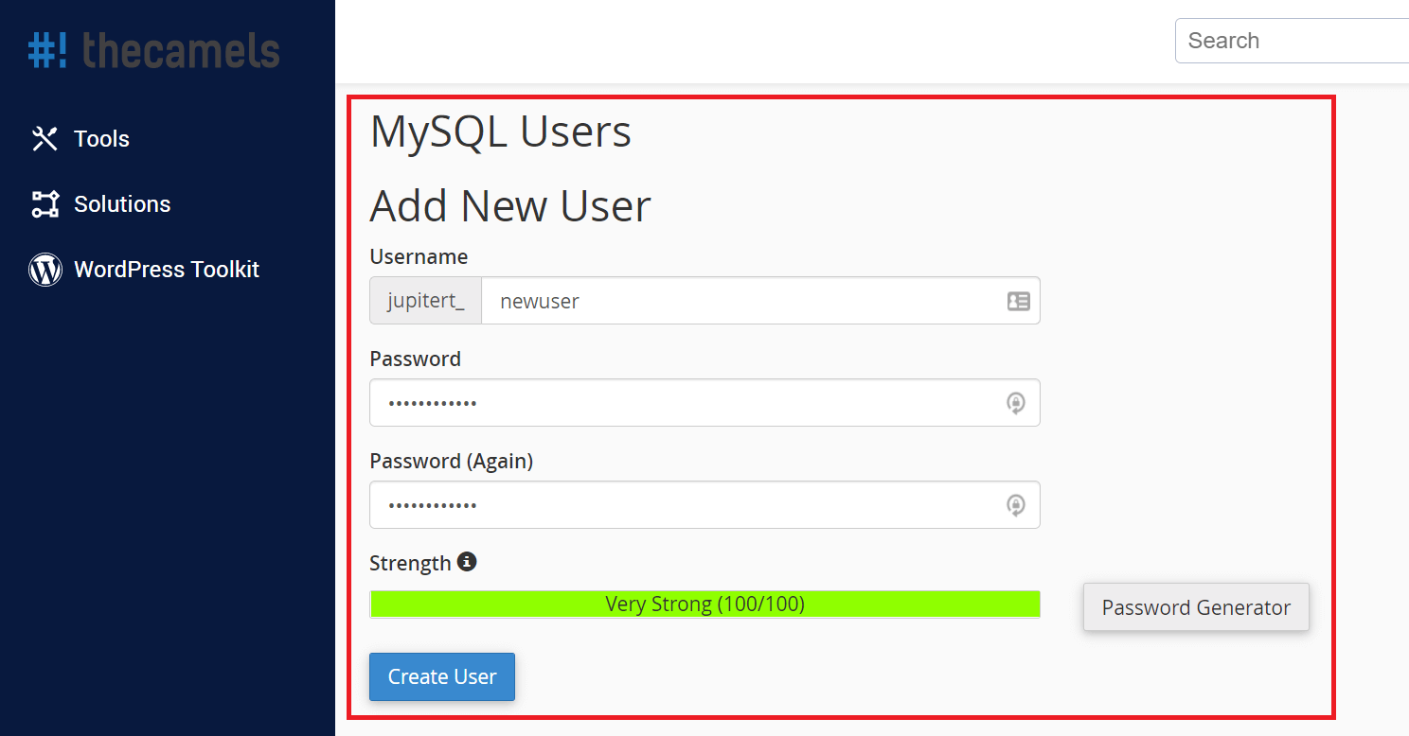1409x736 pixels.
Task: Click the info icon next to Strength
Action: point(467,562)
